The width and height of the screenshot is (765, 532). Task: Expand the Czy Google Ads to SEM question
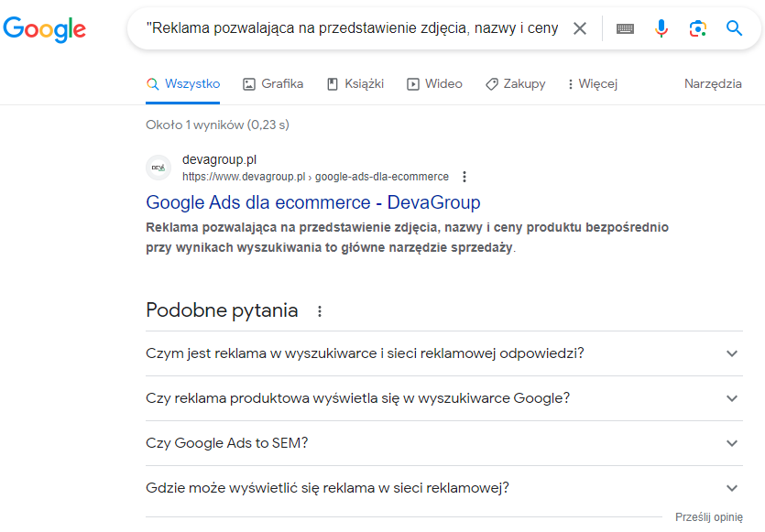(444, 443)
